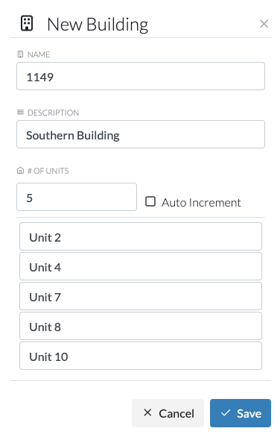The width and height of the screenshot is (280, 437).
Task: Focus the Name field containing 1149
Action: pos(141,76)
